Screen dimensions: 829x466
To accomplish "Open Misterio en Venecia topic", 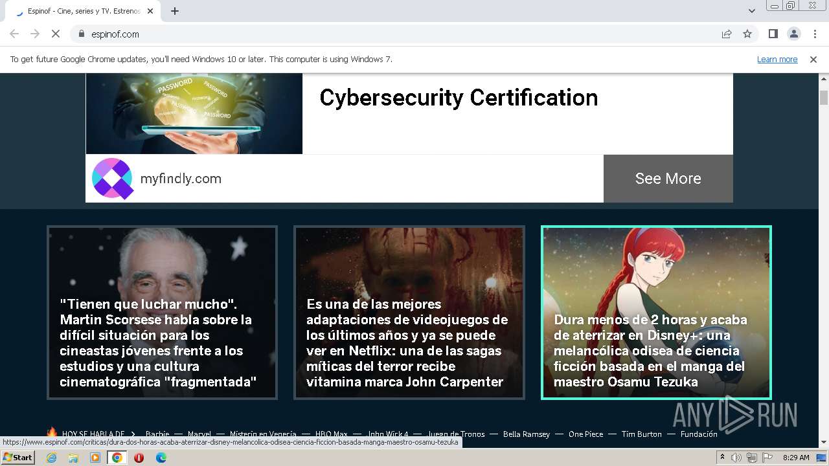I will pos(263,434).
